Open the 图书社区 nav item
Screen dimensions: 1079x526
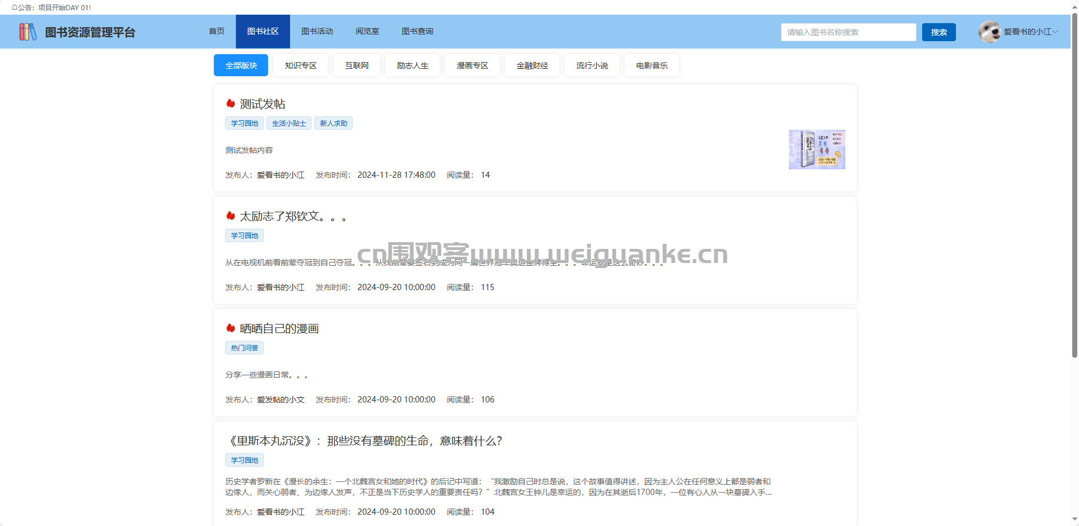[263, 31]
